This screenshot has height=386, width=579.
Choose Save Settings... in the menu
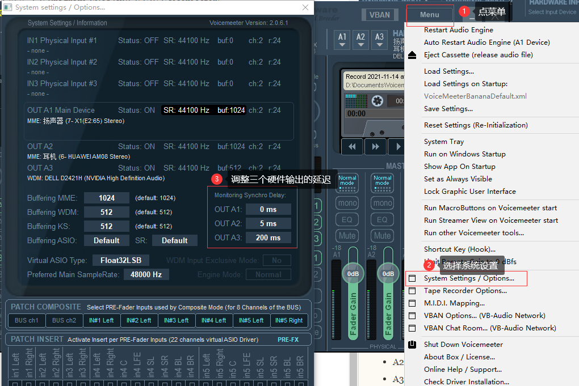448,109
